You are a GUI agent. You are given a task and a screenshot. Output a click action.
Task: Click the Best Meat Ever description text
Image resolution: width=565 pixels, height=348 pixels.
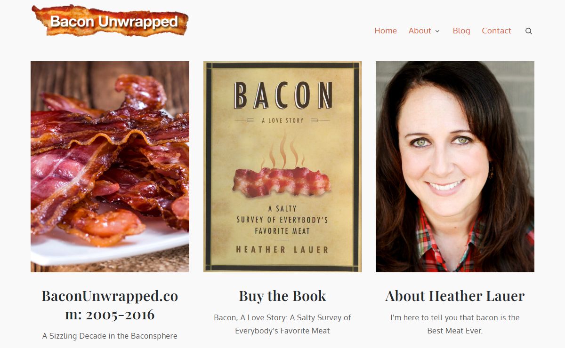point(455,324)
